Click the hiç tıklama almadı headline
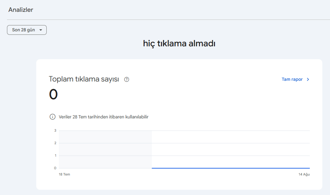This screenshot has height=195, width=330. (x=179, y=44)
